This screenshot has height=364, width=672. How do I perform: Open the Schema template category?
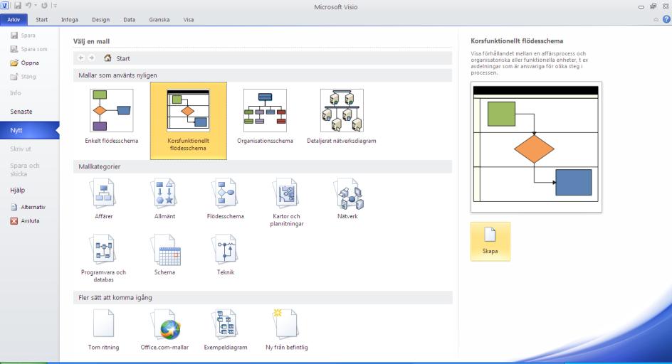[164, 255]
